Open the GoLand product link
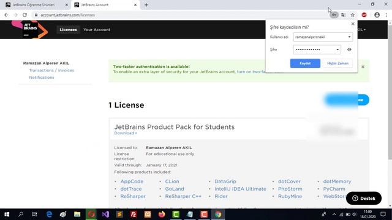Image resolution: width=392 pixels, height=220 pixels. (x=175, y=189)
